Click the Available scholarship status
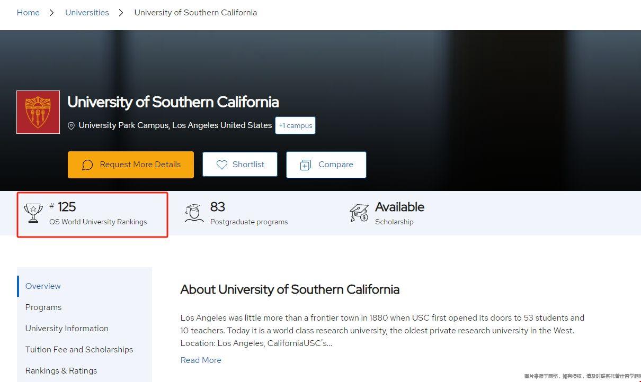The width and height of the screenshot is (641, 382). coord(400,206)
